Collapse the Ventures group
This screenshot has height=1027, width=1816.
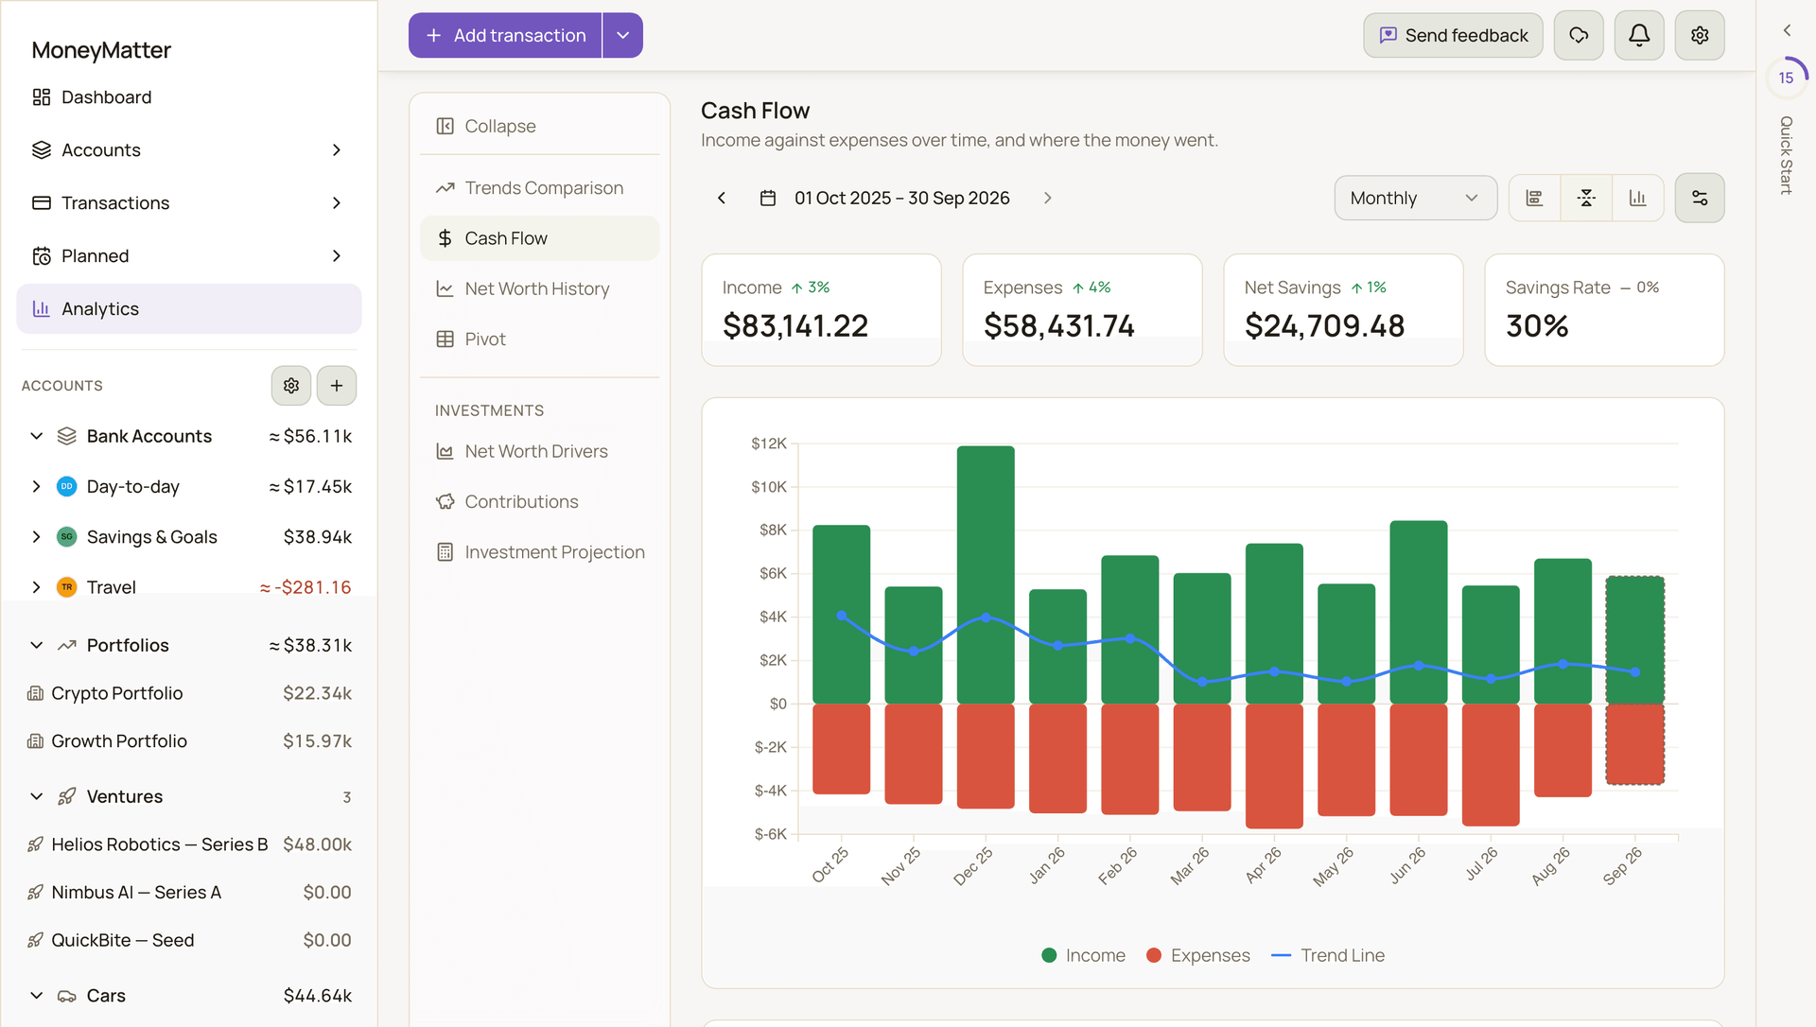pos(36,796)
